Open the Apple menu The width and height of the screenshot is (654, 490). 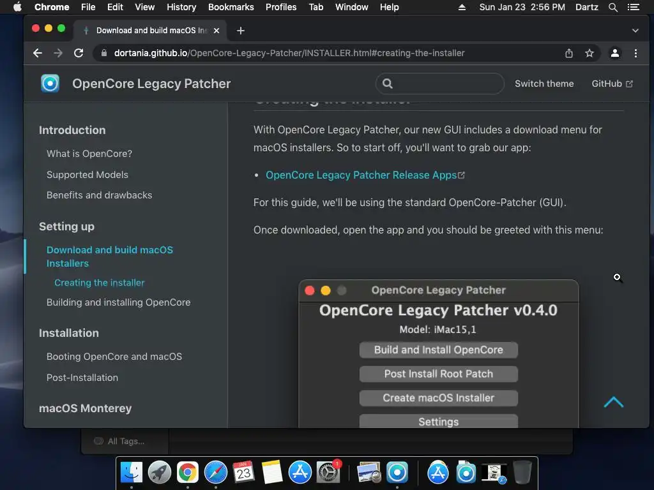coord(17,7)
